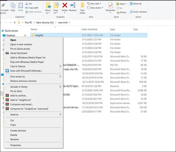Choose Restore previous versions
176x152 pixels.
23,81
